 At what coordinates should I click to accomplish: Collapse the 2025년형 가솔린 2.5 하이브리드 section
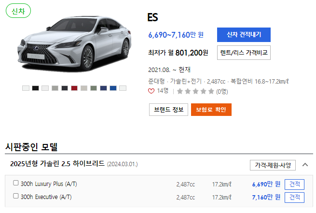coord(305,165)
